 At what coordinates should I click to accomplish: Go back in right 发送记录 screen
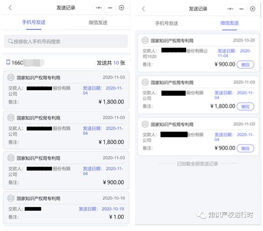(144, 9)
